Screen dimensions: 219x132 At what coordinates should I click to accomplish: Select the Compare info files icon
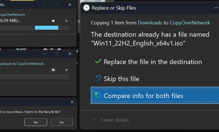(98, 95)
